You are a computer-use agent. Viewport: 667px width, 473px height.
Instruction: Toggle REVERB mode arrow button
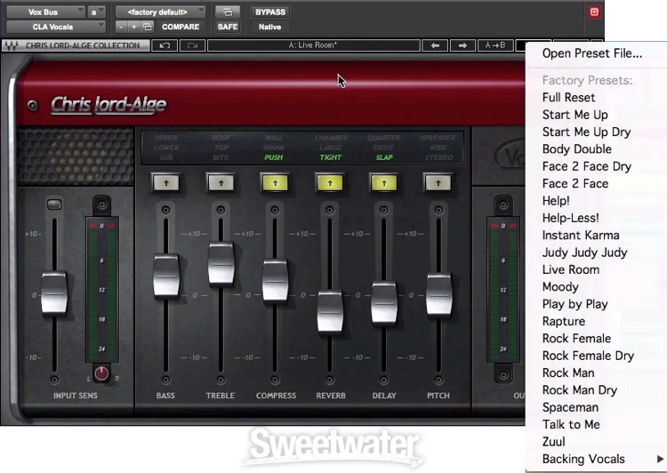pos(330,183)
